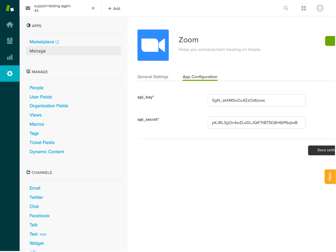Open the Home dashboard icon
Screen dimensions: 336x252
point(10,25)
